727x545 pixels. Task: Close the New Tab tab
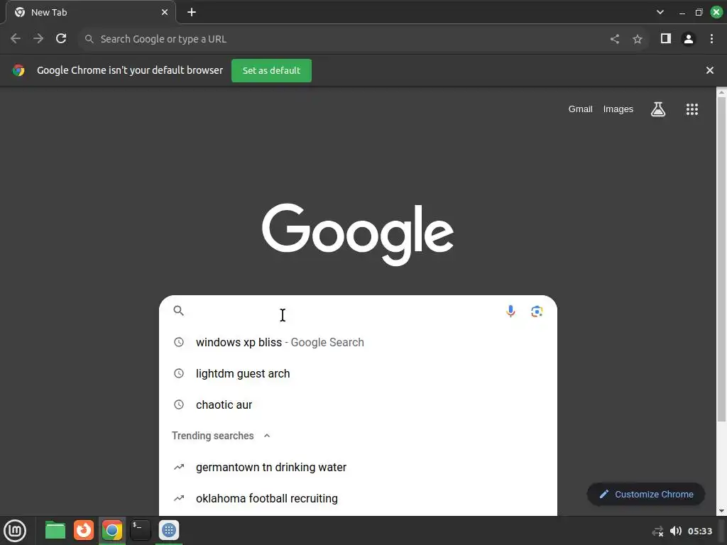(x=165, y=13)
